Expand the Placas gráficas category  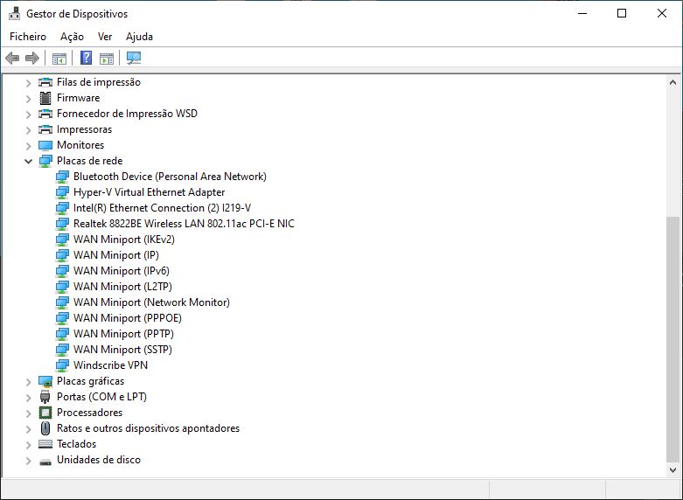pos(28,382)
